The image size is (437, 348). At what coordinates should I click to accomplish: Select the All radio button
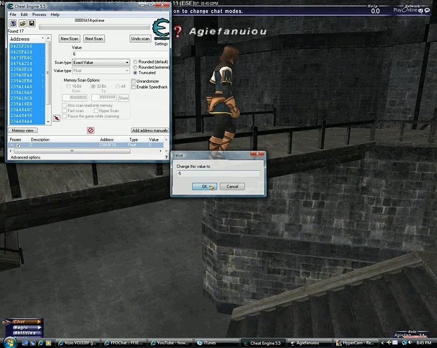pyautogui.click(x=118, y=87)
